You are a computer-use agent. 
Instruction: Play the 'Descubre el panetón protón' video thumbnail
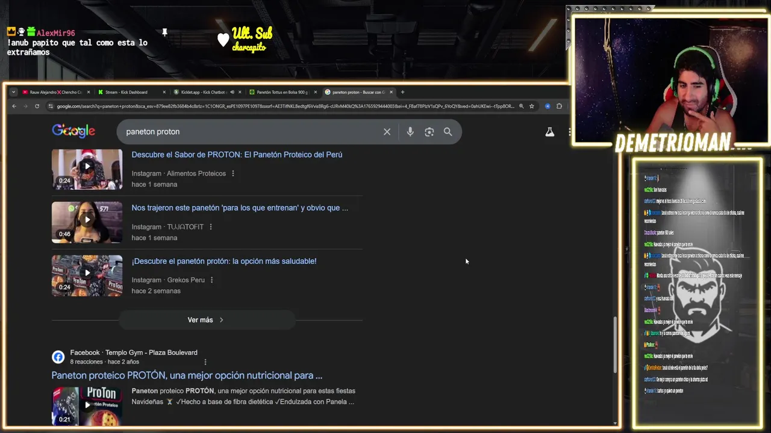pyautogui.click(x=87, y=275)
